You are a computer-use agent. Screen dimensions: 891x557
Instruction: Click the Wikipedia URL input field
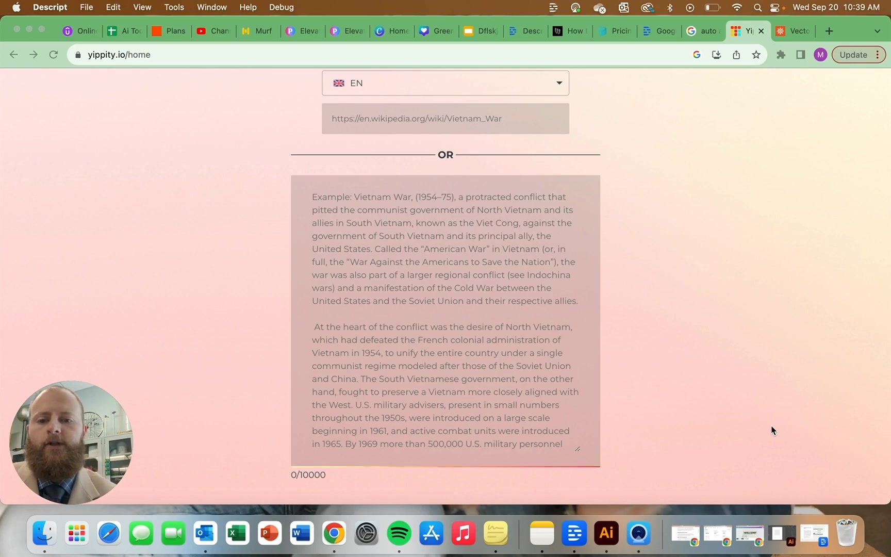pos(445,119)
